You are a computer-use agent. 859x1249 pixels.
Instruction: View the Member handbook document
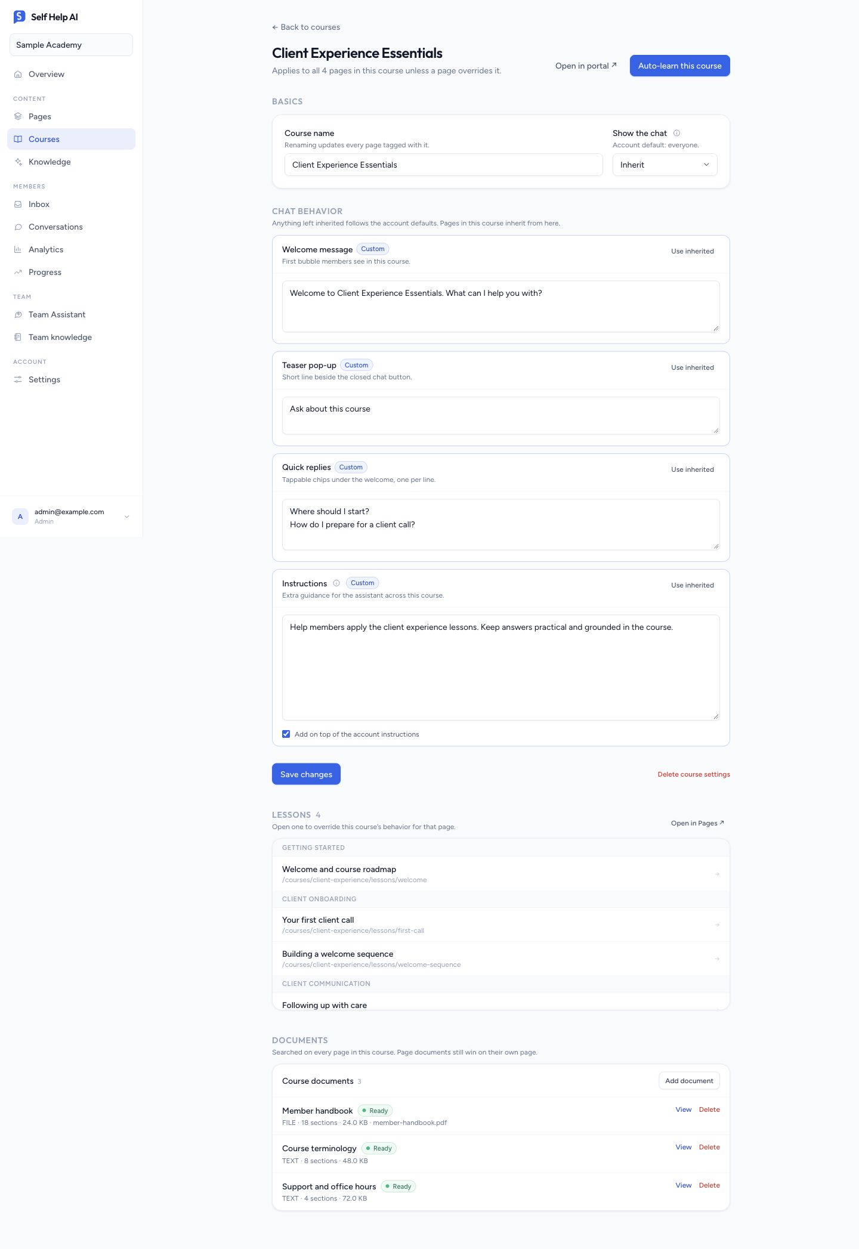(x=683, y=1109)
